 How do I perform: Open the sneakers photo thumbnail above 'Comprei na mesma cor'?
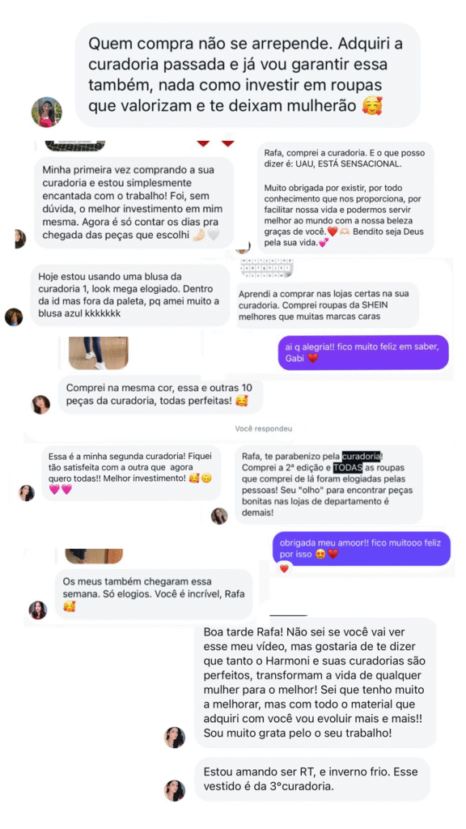point(98,353)
